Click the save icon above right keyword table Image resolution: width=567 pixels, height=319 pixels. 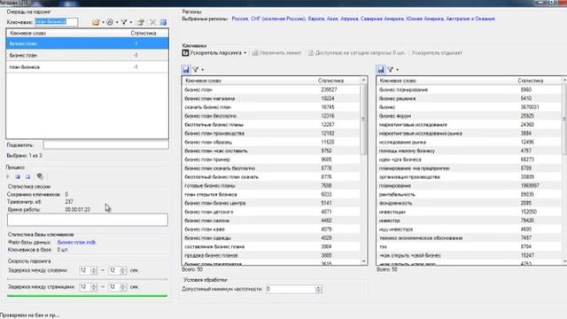380,69
